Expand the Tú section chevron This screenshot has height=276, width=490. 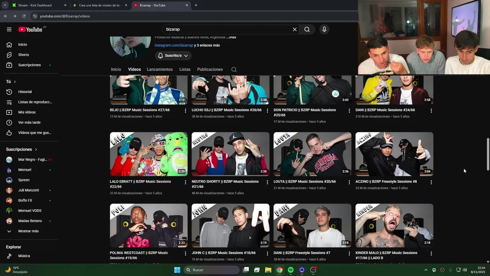[x=15, y=82]
